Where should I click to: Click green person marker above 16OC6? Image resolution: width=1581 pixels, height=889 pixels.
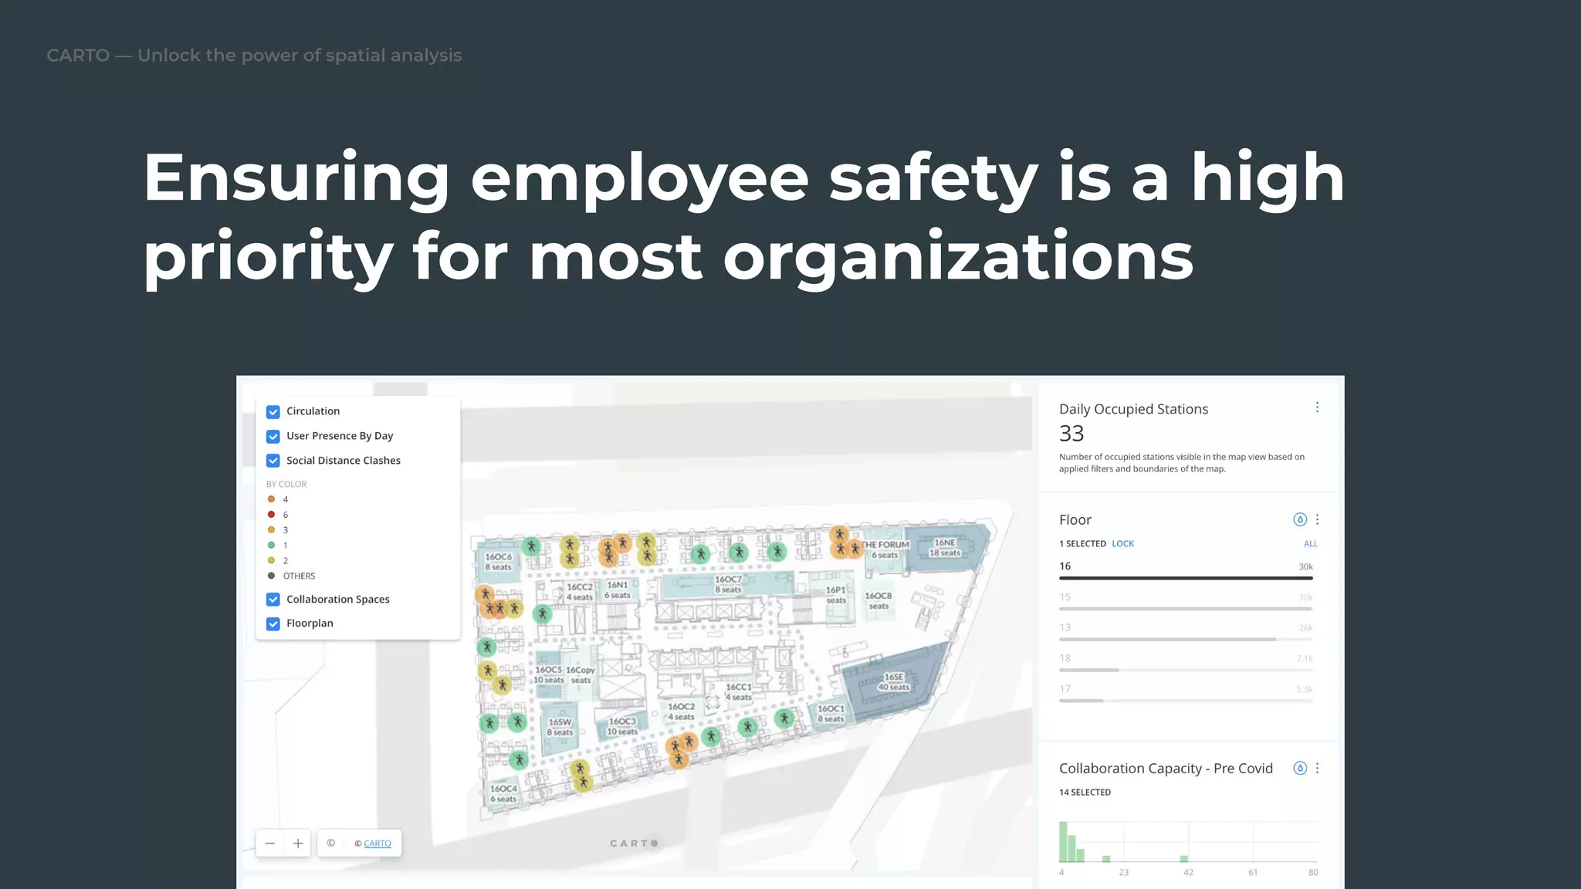531,546
